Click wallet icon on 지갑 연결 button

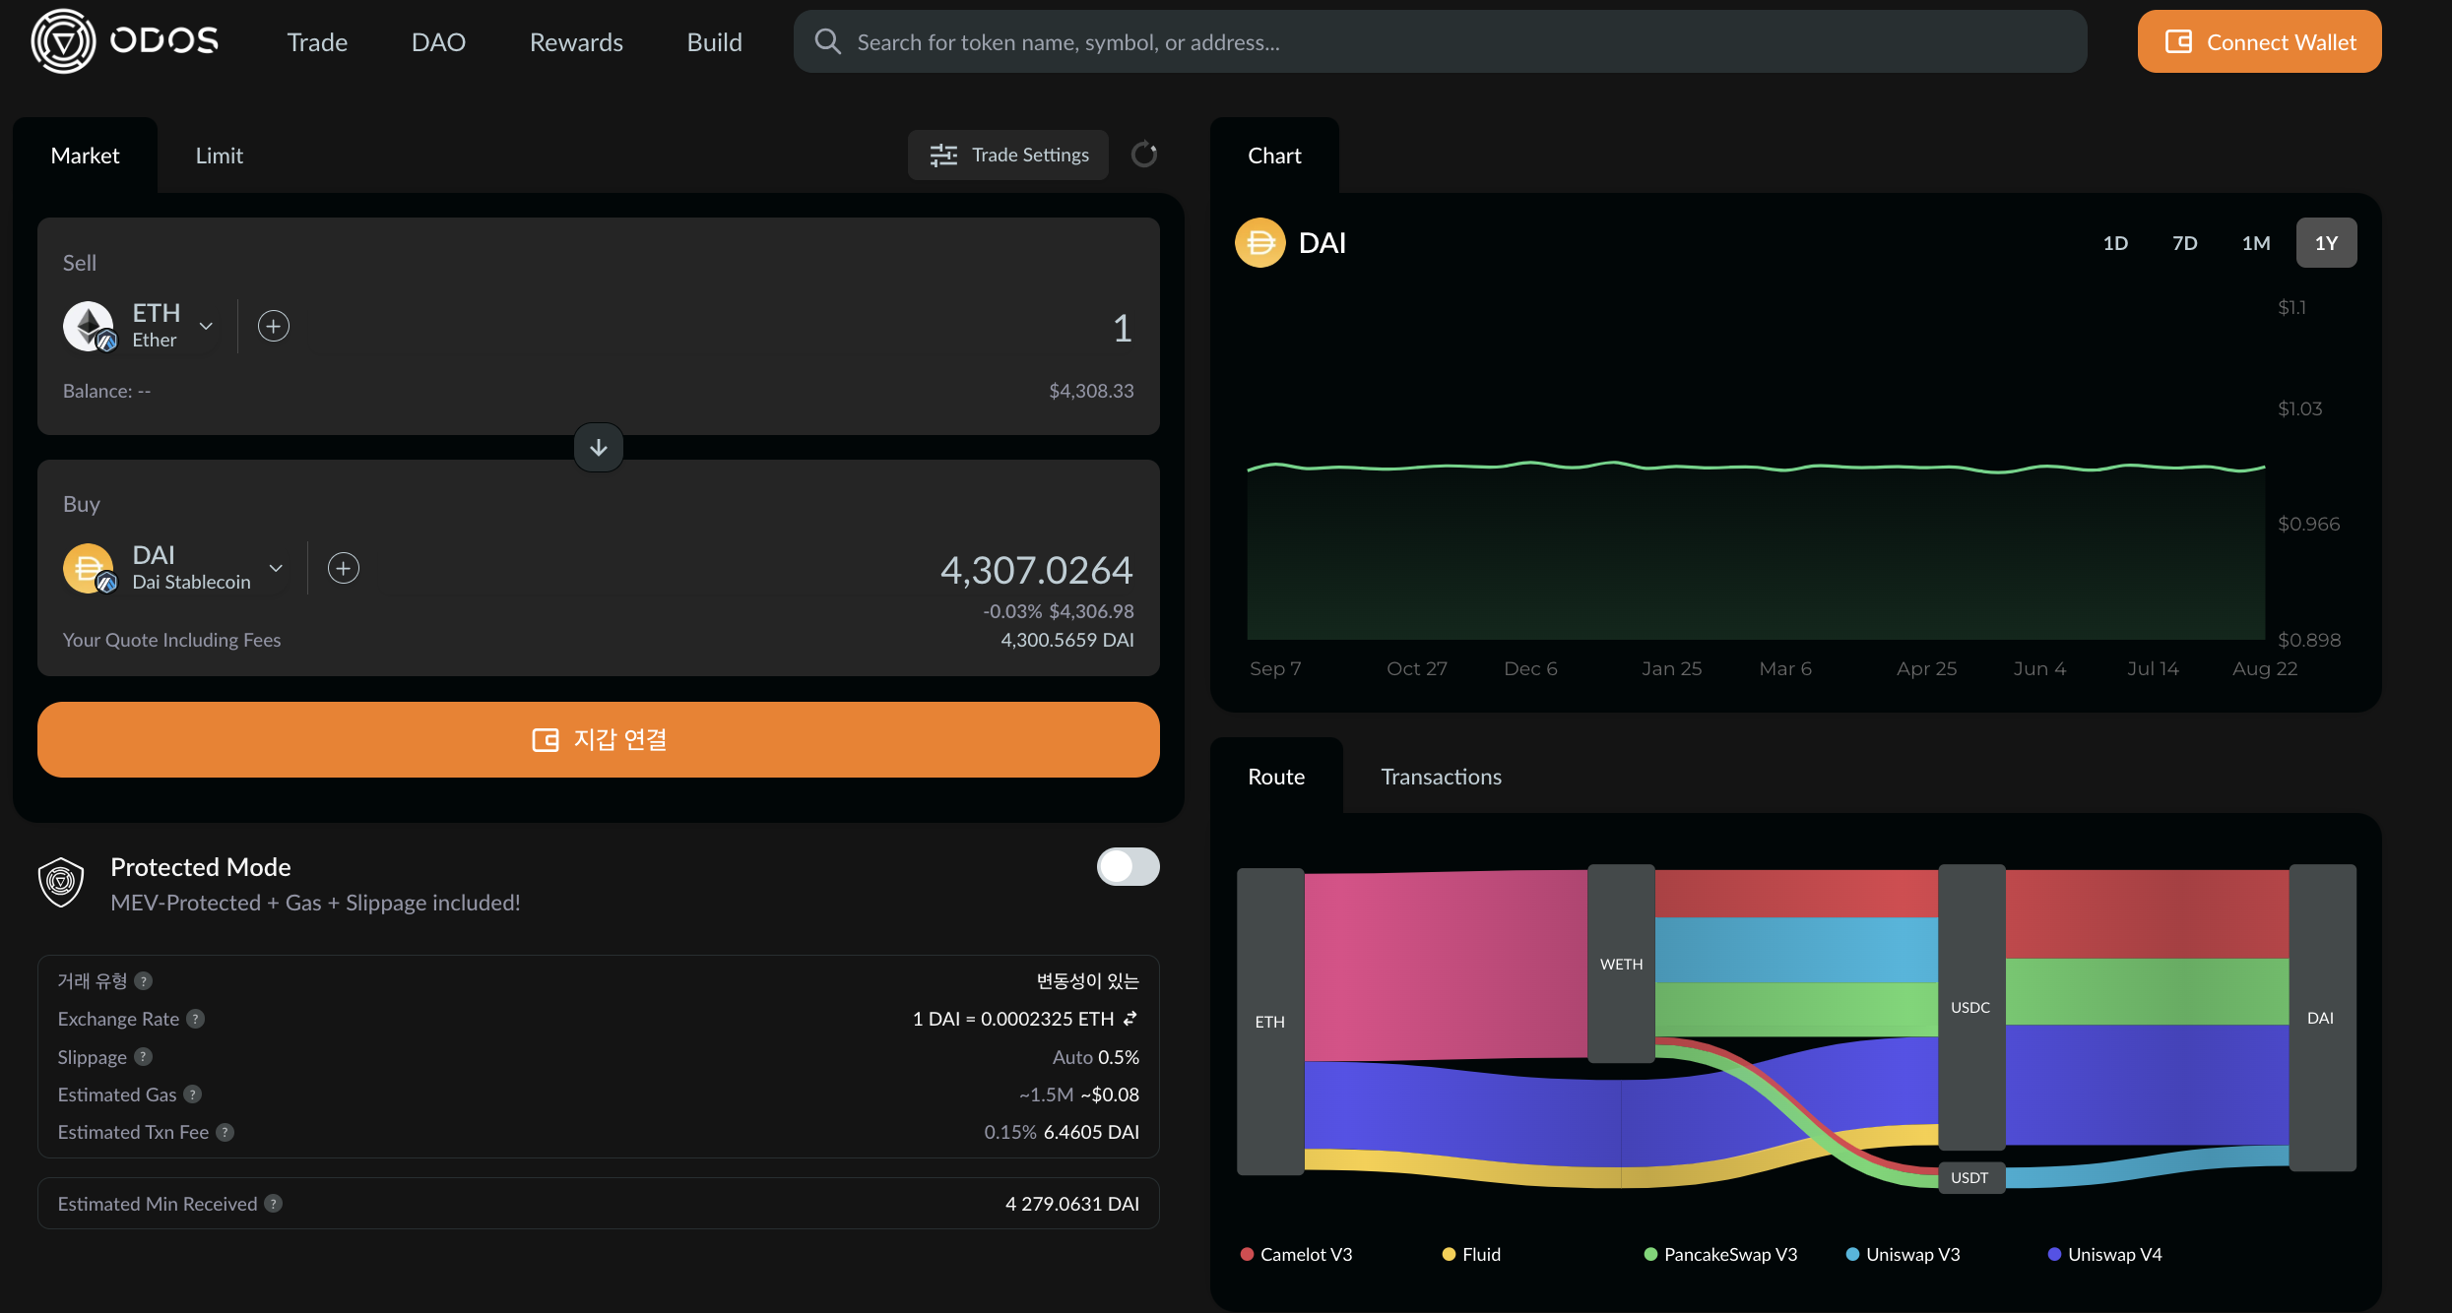545,739
